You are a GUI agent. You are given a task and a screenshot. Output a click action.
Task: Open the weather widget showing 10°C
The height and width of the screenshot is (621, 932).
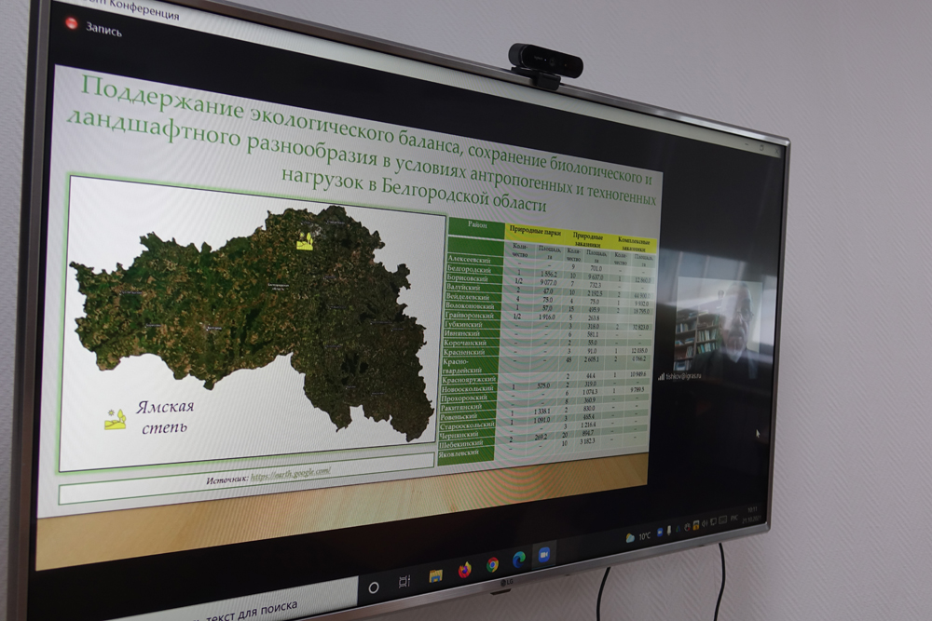[x=638, y=536]
